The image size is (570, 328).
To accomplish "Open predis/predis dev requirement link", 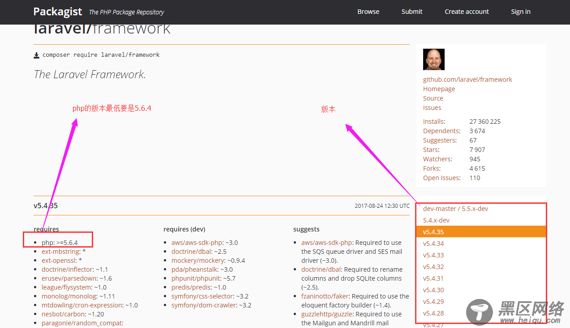I will pos(191,287).
